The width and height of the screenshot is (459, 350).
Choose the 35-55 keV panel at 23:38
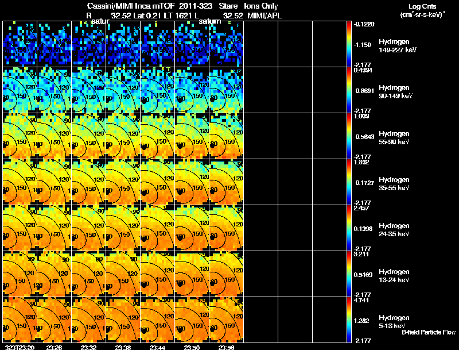123,182
